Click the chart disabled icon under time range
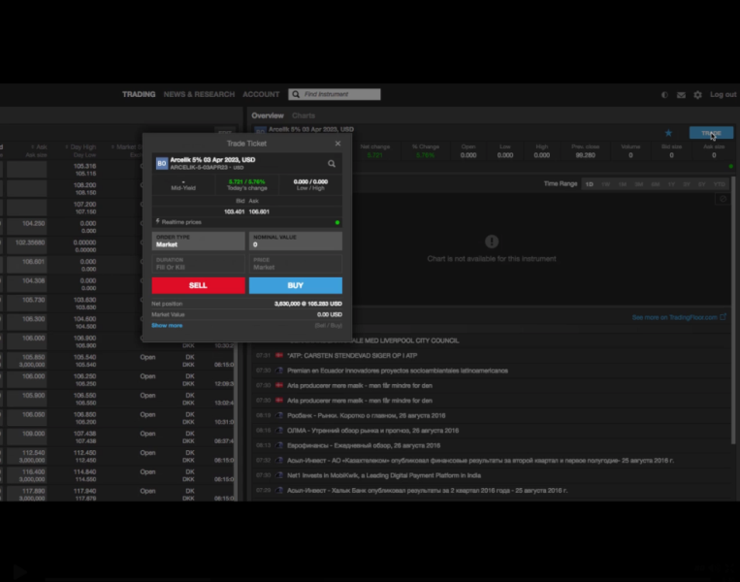 click(x=723, y=199)
